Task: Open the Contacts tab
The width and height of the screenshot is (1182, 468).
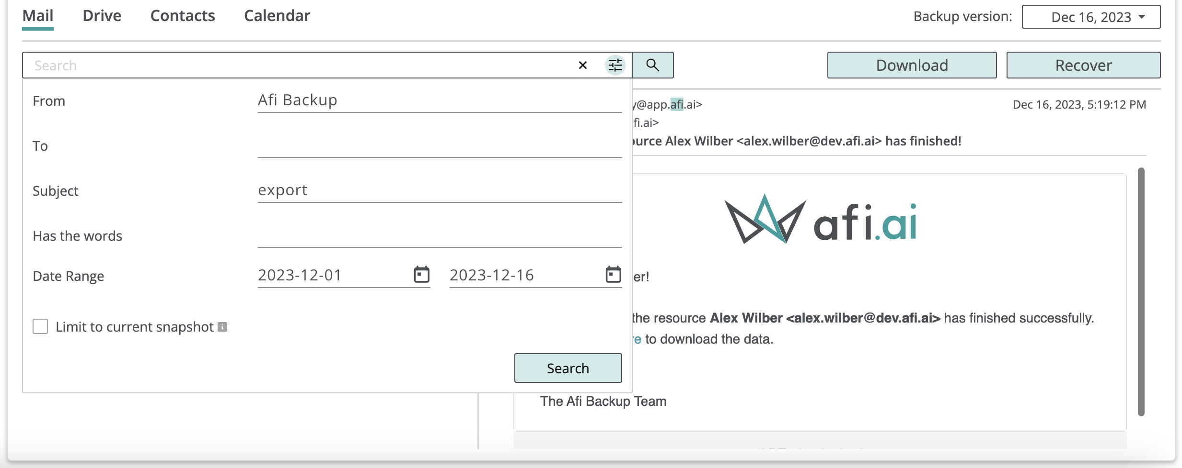Action: click(183, 16)
